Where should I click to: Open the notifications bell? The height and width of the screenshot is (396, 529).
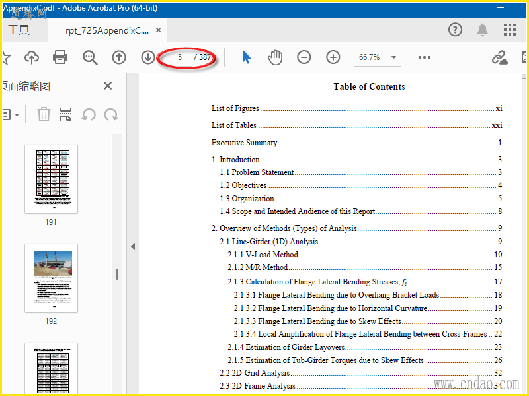point(483,30)
